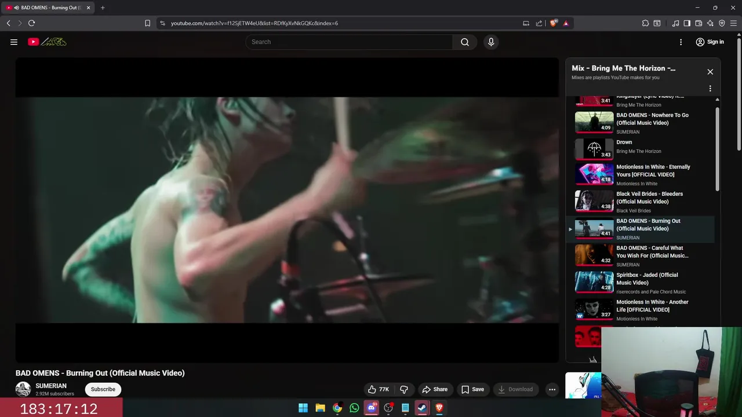Open browser extensions puzzle icon
Image resolution: width=742 pixels, height=417 pixels.
point(645,23)
